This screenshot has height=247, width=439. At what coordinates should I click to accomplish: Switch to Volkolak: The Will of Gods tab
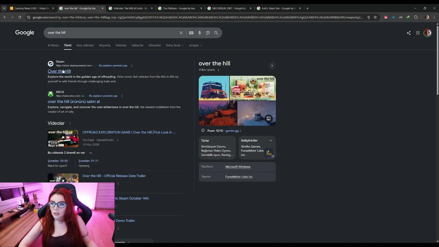click(x=130, y=8)
